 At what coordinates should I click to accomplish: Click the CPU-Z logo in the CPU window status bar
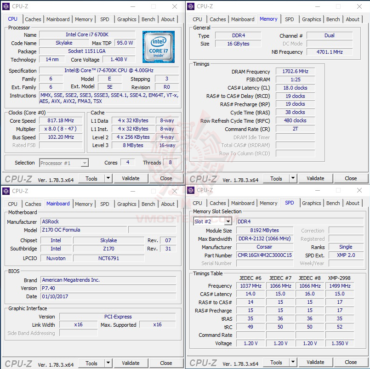tap(18, 178)
